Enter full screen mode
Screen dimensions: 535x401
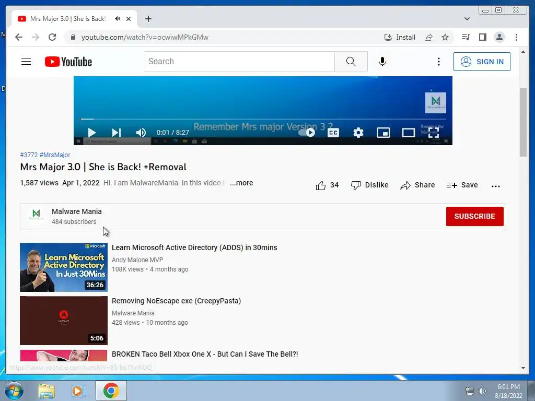pos(434,132)
